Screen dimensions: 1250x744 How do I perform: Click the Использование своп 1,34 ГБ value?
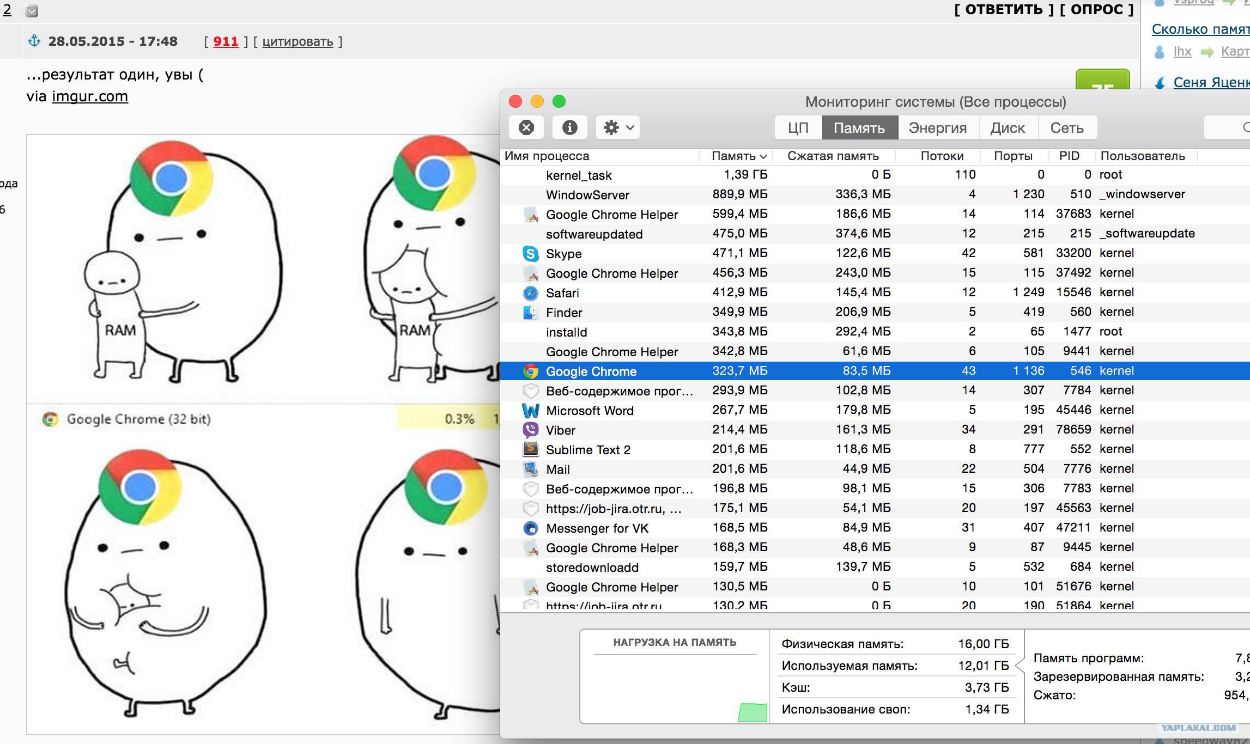tap(987, 709)
